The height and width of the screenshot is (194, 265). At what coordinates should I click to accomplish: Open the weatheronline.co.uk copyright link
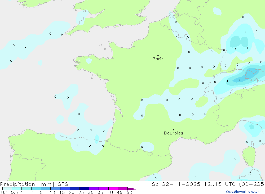243,192
